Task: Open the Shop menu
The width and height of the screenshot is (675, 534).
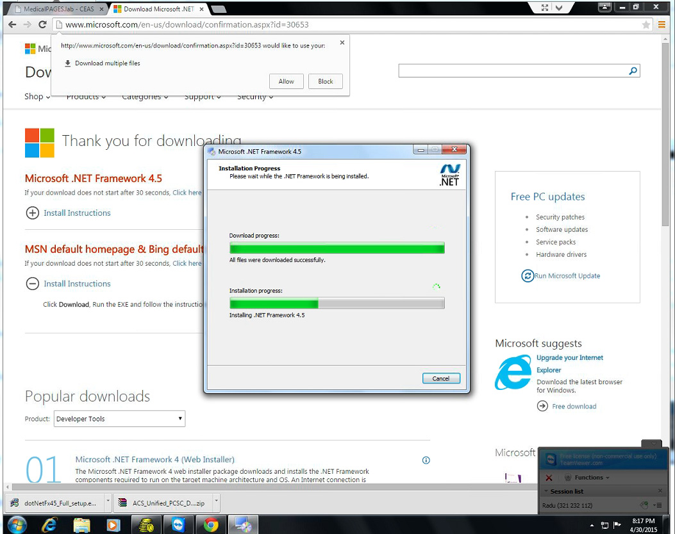Action: (x=37, y=97)
